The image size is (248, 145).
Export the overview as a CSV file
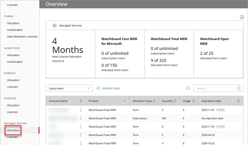pyautogui.click(x=242, y=17)
